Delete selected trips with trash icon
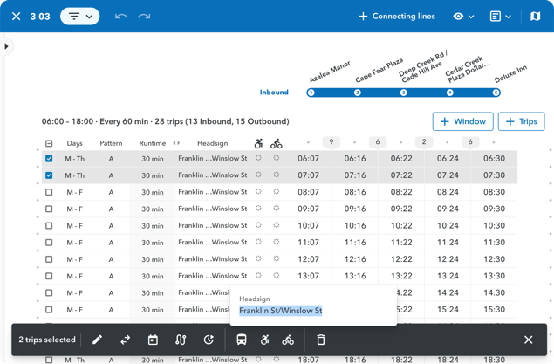 pos(320,340)
